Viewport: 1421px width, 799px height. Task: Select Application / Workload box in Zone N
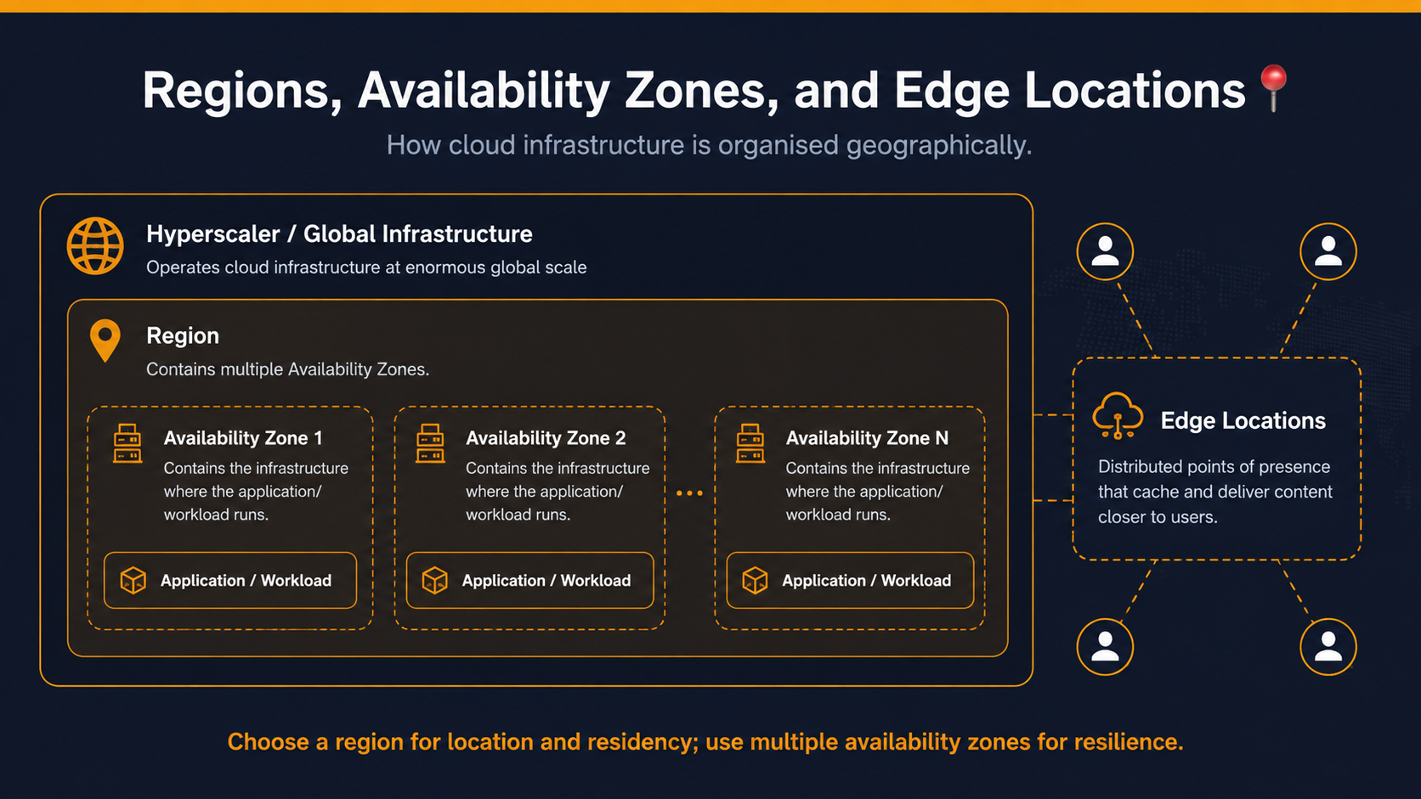coord(851,581)
